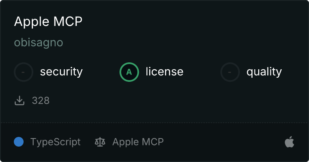Click the dash inside the quality circle
The height and width of the screenshot is (162, 309).
click(230, 72)
